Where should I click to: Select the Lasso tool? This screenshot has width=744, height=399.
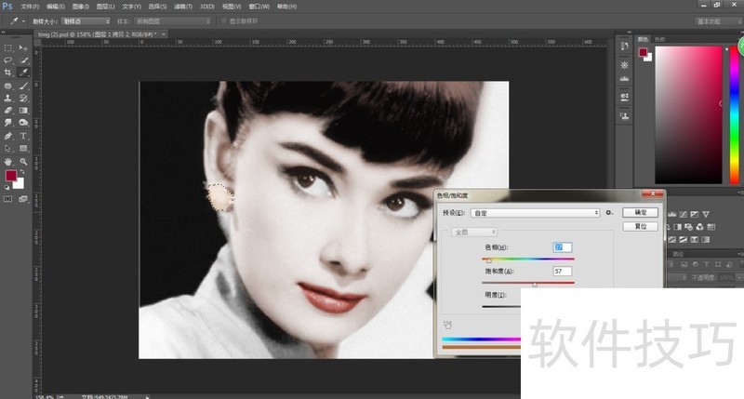(x=8, y=60)
